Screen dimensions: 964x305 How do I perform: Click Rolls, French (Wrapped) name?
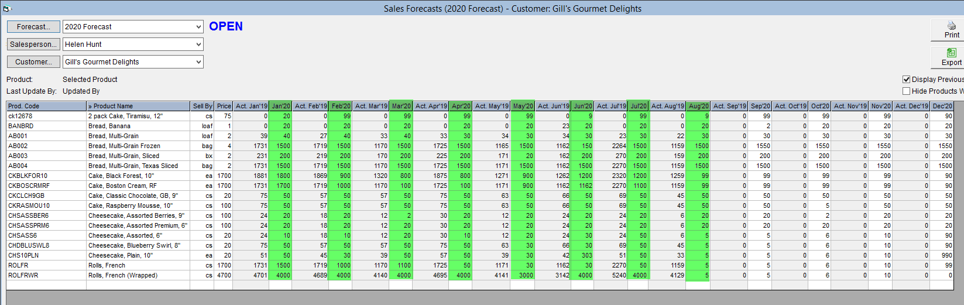coord(138,275)
